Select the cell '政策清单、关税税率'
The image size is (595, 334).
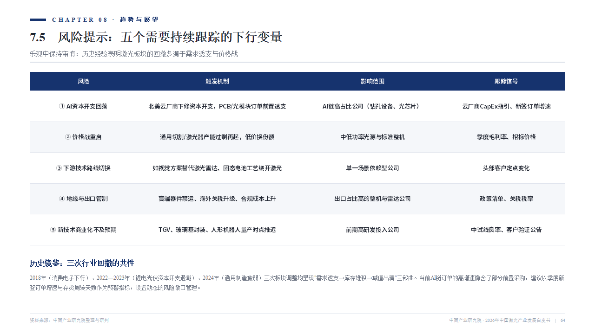506,199
